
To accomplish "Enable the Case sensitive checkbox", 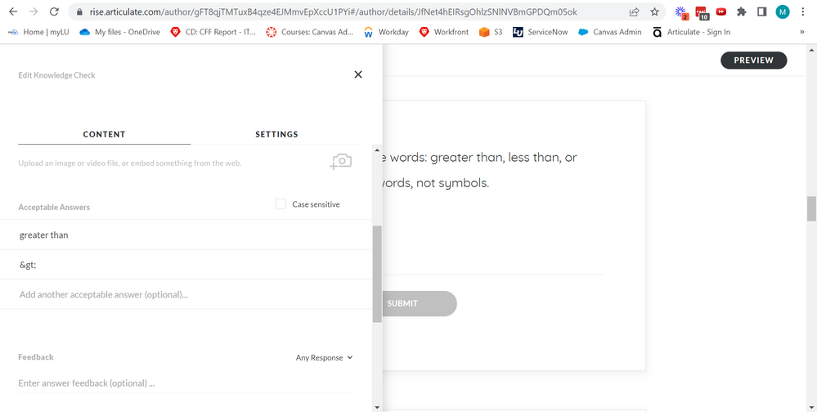I will [x=281, y=204].
